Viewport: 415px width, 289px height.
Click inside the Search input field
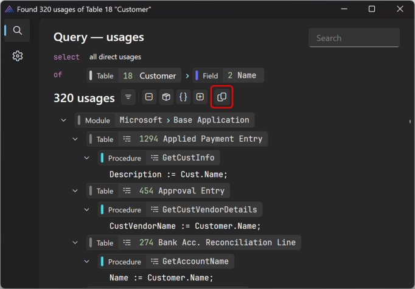click(x=354, y=38)
